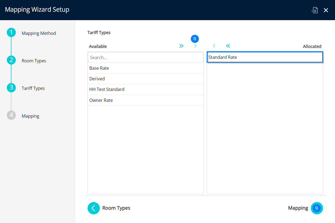Go back using Room Types circle arrow

click(94, 208)
